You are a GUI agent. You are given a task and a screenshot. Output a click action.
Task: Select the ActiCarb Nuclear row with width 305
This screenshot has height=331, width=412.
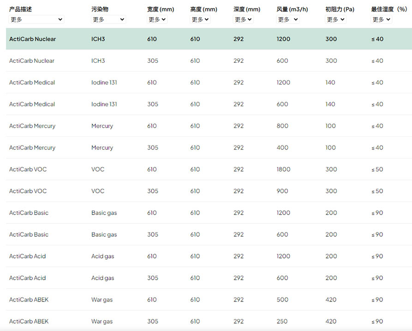click(209, 61)
